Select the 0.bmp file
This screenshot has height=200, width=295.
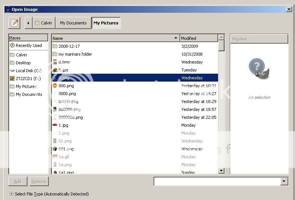coord(64,62)
